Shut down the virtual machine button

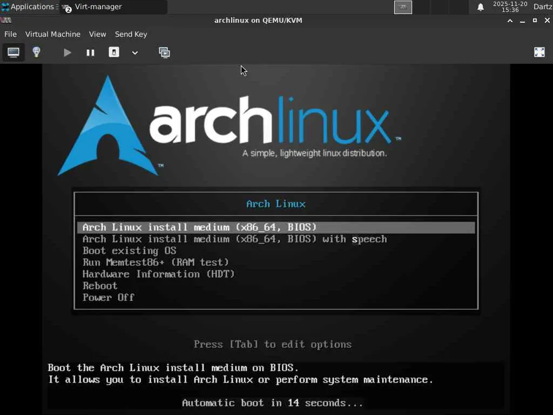(113, 52)
